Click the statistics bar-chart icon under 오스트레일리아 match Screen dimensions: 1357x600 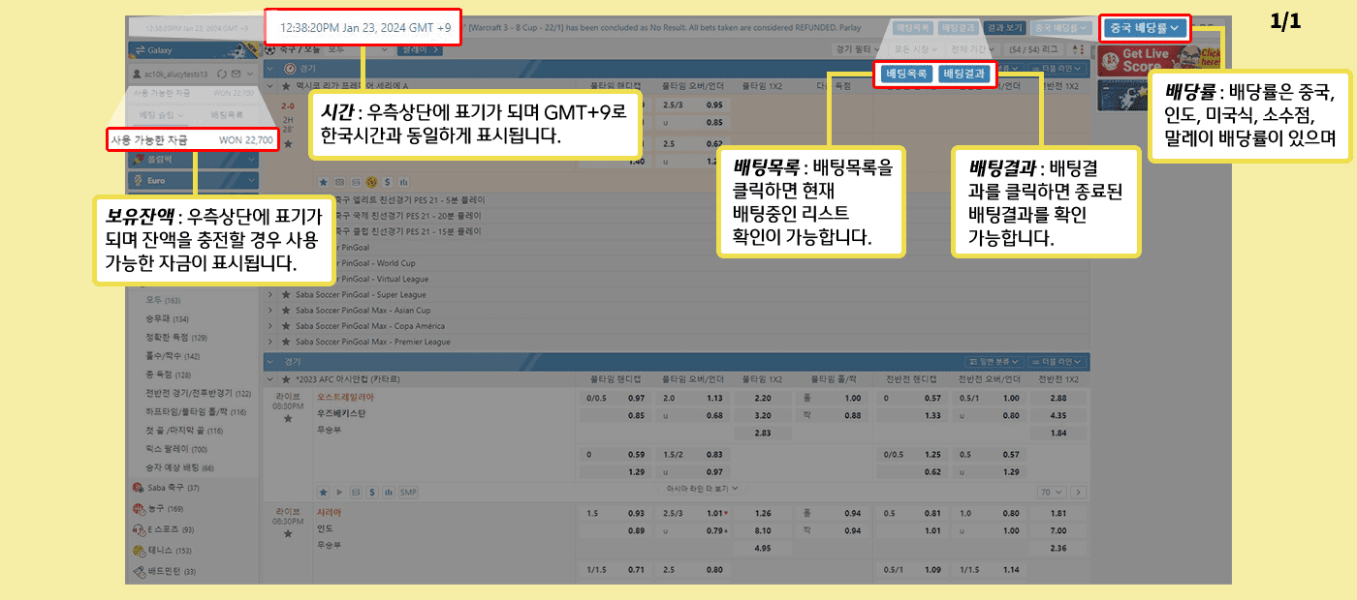pos(388,492)
